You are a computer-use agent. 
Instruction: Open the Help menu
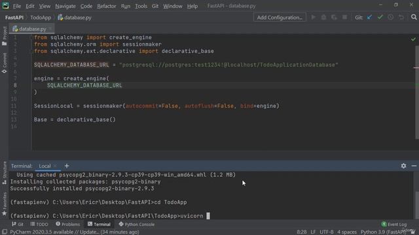[192, 6]
